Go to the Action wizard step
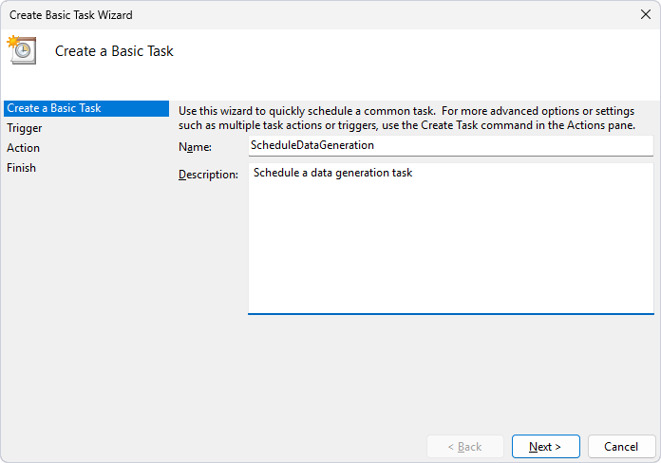Screen dimensions: 661x463 click(23, 148)
